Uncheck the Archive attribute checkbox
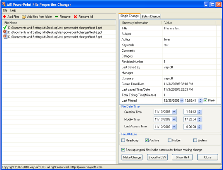 tap(147, 140)
